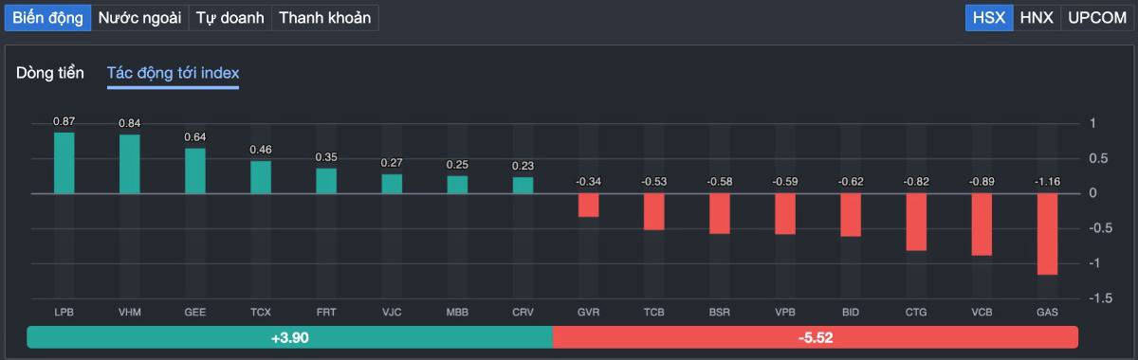Click the -0.82 value above CTG

point(916,181)
